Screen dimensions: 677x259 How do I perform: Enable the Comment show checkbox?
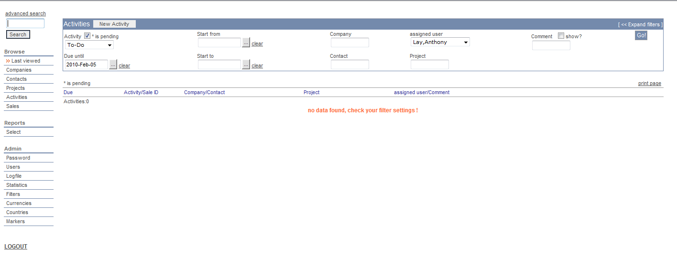561,36
